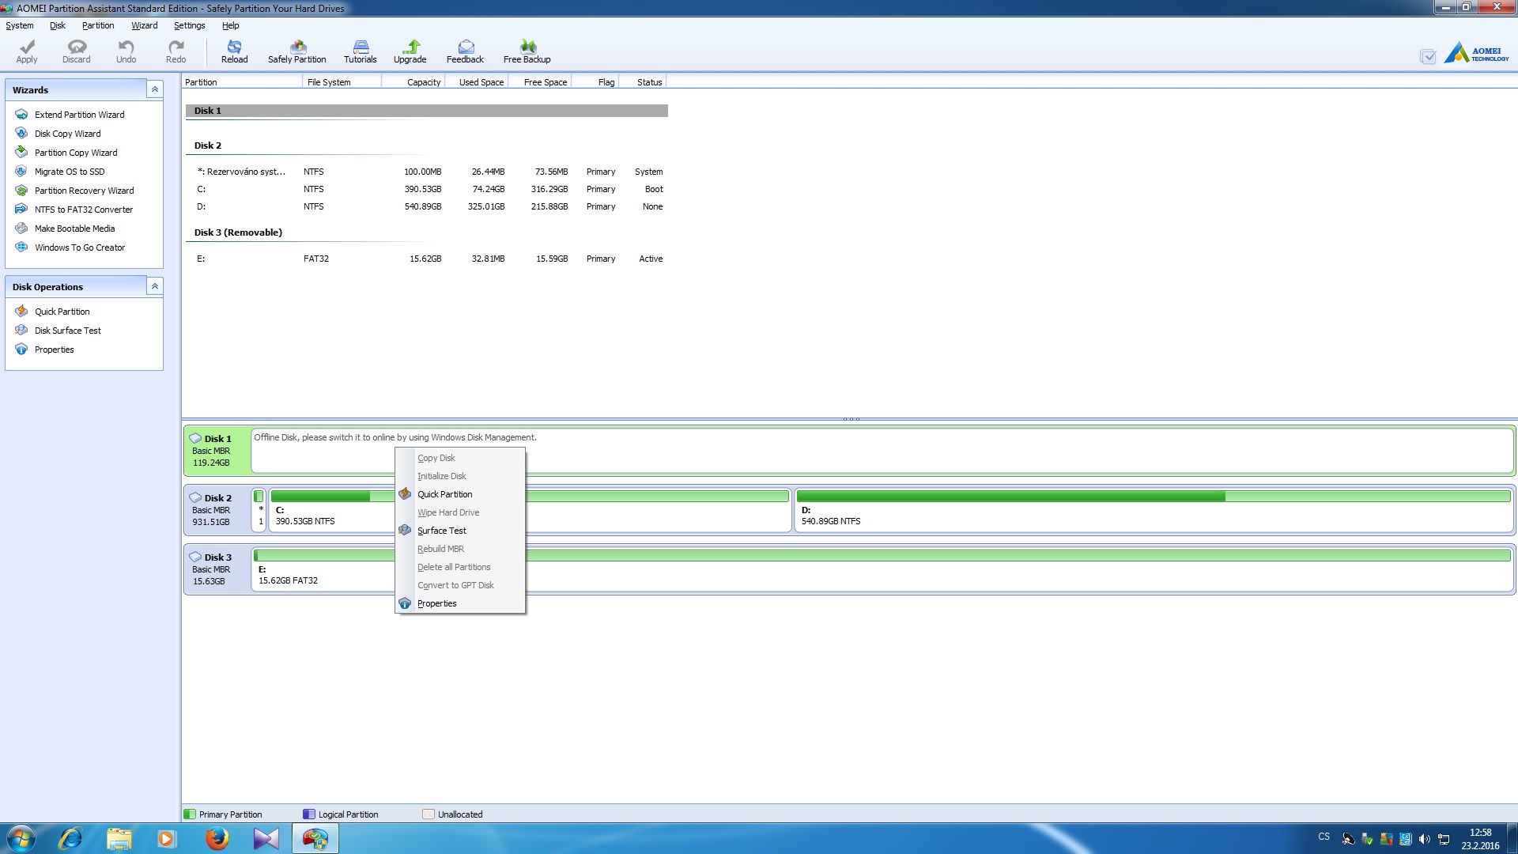Collapse the Wizards panel
1518x854 pixels.
pyautogui.click(x=155, y=89)
